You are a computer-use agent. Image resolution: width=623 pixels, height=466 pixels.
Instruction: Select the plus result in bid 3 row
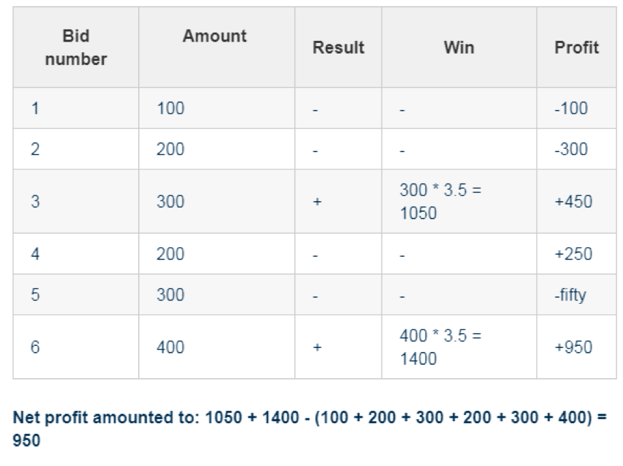[317, 201]
